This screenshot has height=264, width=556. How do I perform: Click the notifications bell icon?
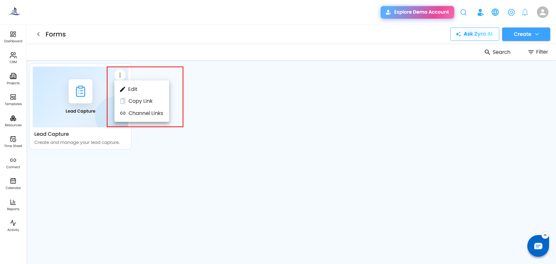[525, 12]
